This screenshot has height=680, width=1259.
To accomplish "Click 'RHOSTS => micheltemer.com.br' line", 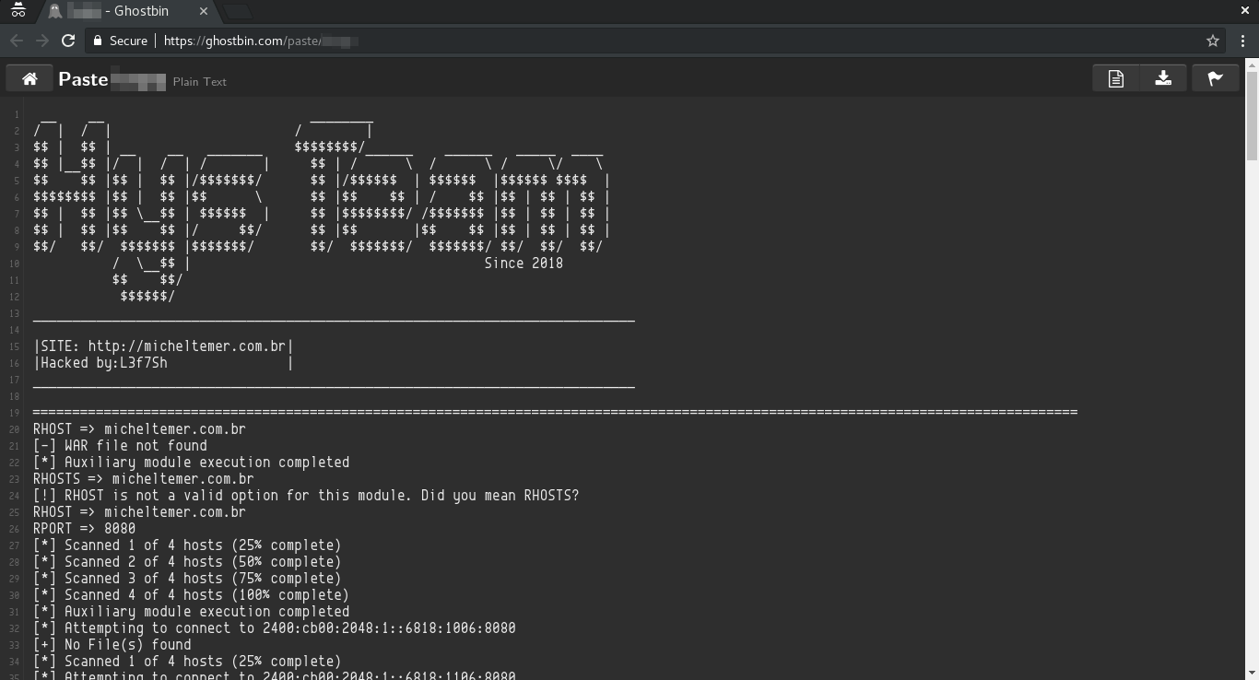I will 143,479.
